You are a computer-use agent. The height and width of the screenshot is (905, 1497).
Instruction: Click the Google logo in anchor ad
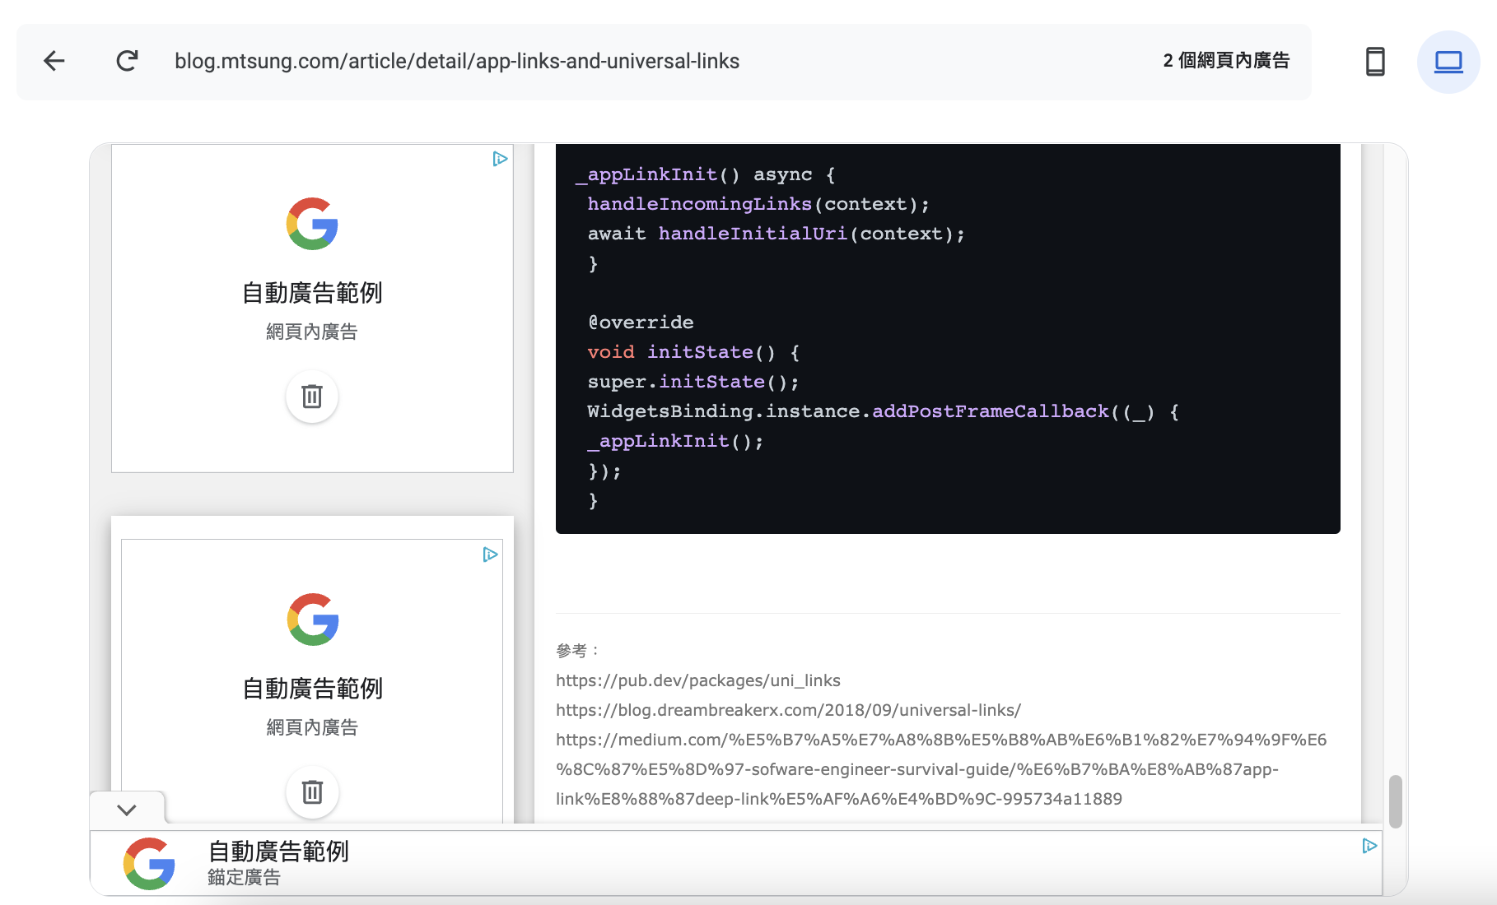click(x=149, y=863)
